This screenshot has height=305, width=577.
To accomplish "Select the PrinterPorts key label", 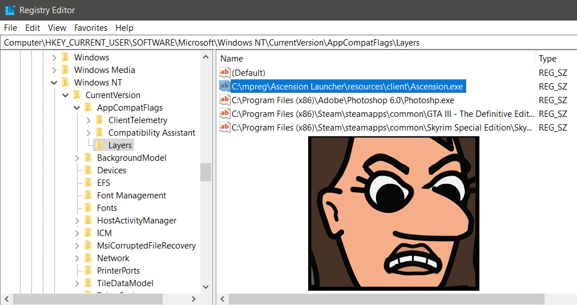I will click(x=119, y=271).
